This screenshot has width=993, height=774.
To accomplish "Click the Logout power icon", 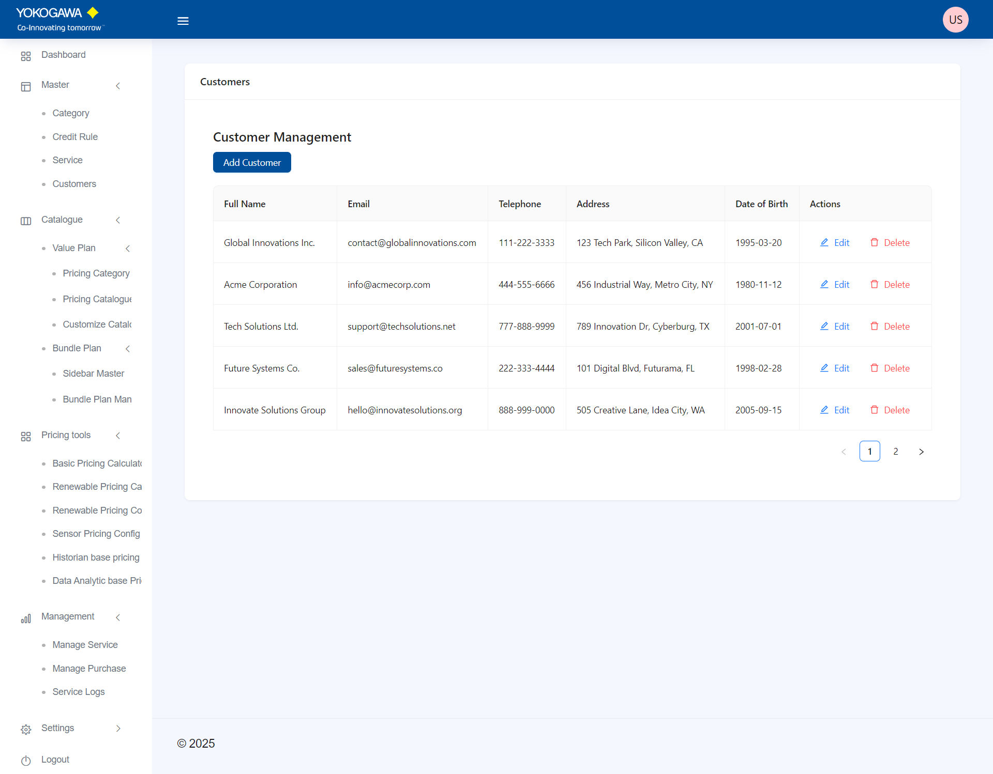I will pos(26,761).
